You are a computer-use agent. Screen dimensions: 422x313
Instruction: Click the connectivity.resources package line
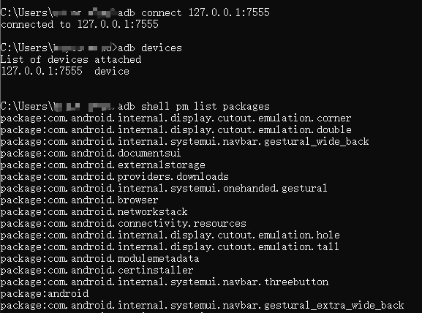point(124,223)
